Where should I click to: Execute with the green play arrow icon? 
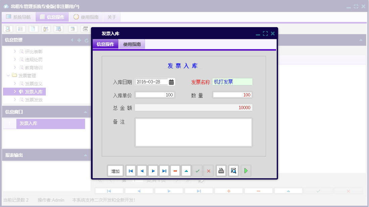[x=245, y=170]
